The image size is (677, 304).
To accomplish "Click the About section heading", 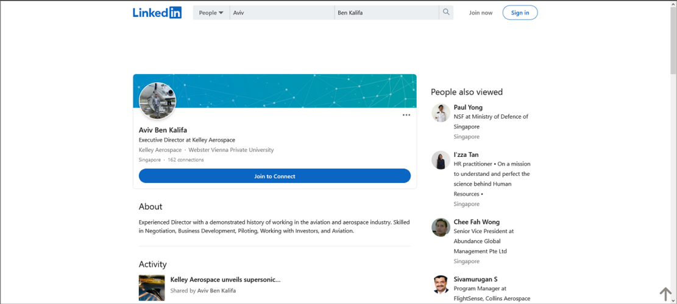I will click(151, 207).
